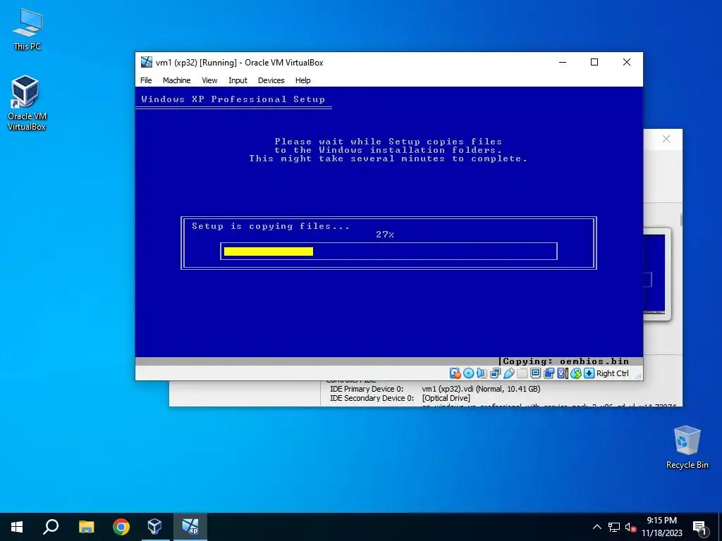Select the Recycle Bin desktop icon
This screenshot has width=722, height=541.
click(687, 447)
